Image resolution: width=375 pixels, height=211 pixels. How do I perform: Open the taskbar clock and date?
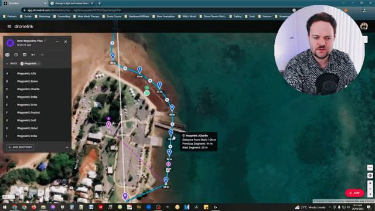(x=357, y=207)
